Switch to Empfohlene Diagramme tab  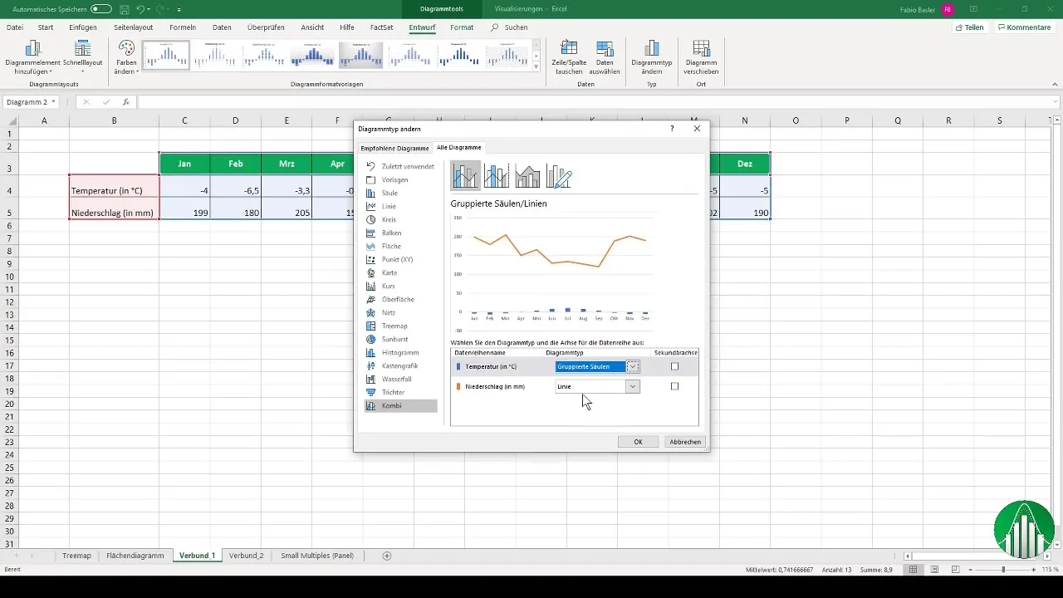click(x=394, y=148)
